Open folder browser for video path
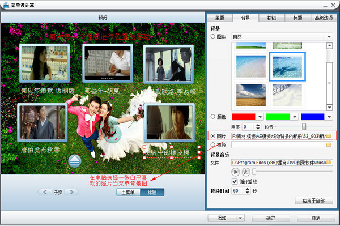Viewport: 340px width, 226px height. (x=329, y=144)
